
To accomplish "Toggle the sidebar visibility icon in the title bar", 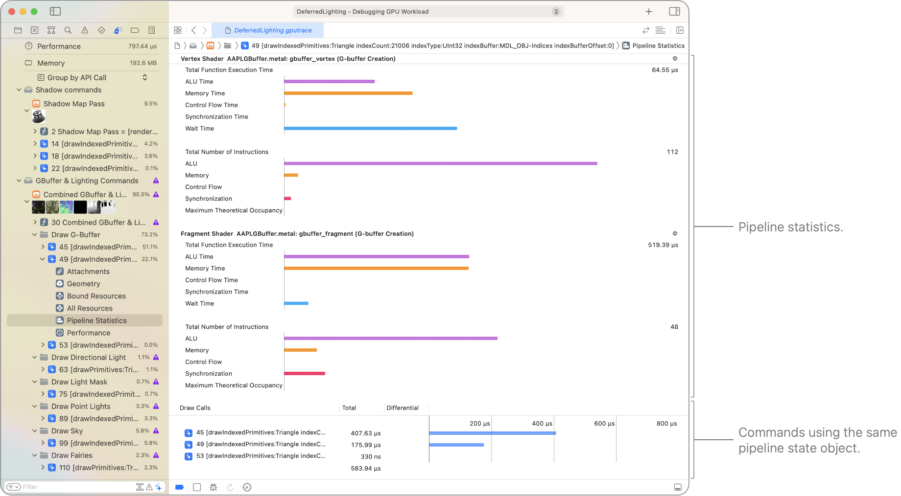I will click(x=55, y=11).
